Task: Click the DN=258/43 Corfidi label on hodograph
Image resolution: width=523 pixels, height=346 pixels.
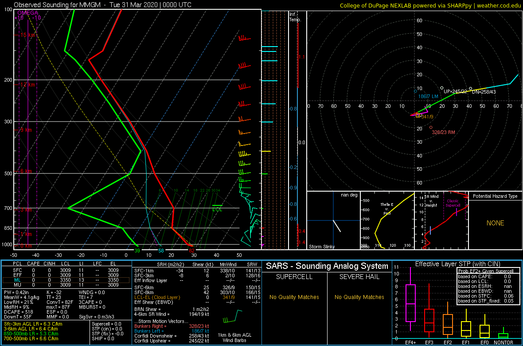Action: point(484,91)
